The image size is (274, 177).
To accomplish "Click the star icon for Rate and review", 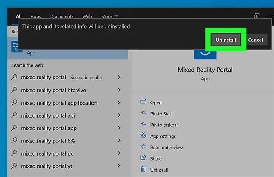I will [143, 146].
